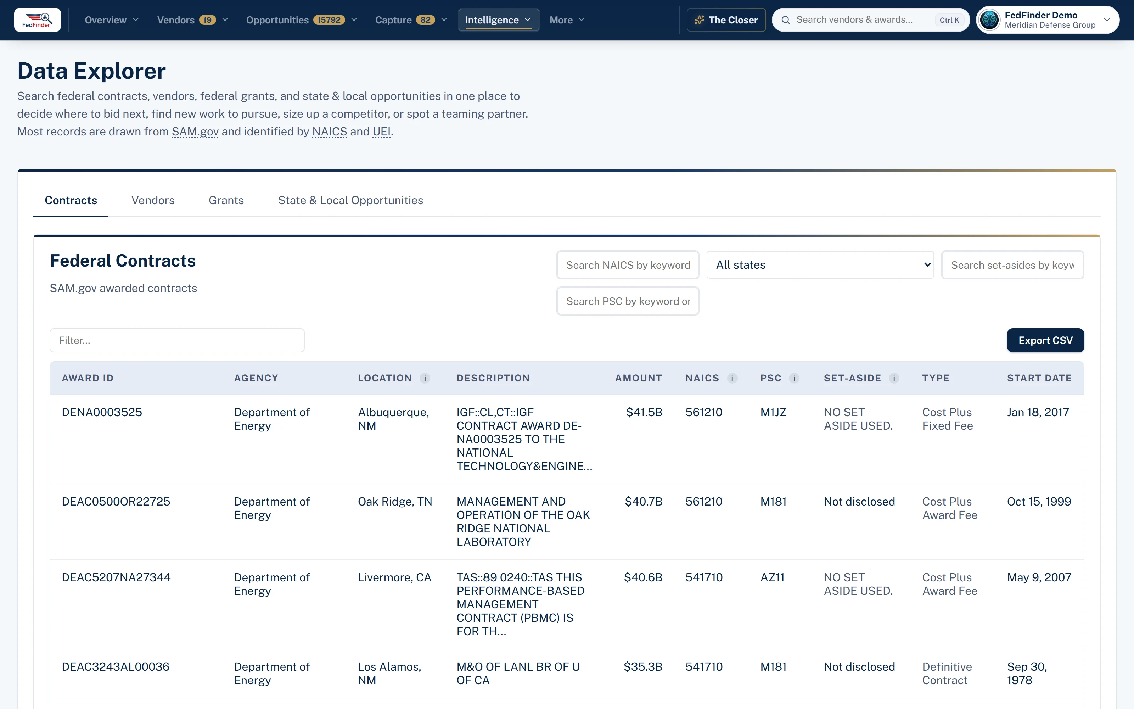Expand the Overview menu
The width and height of the screenshot is (1134, 709).
coord(112,20)
